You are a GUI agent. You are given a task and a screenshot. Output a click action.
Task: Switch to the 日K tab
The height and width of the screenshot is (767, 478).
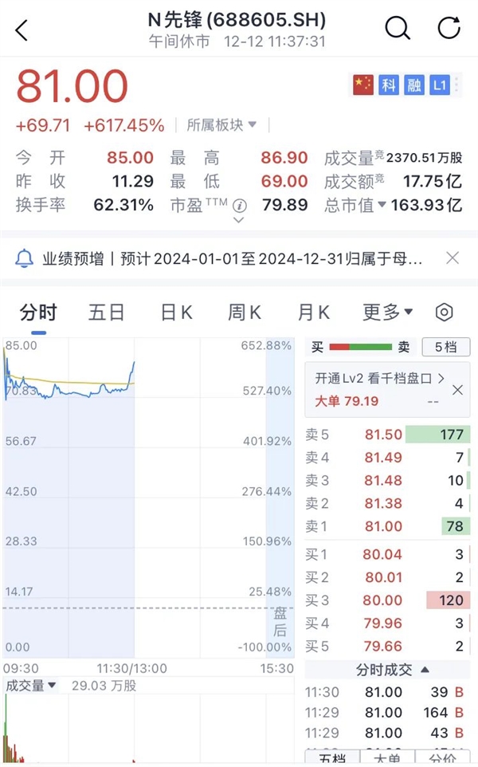(175, 312)
